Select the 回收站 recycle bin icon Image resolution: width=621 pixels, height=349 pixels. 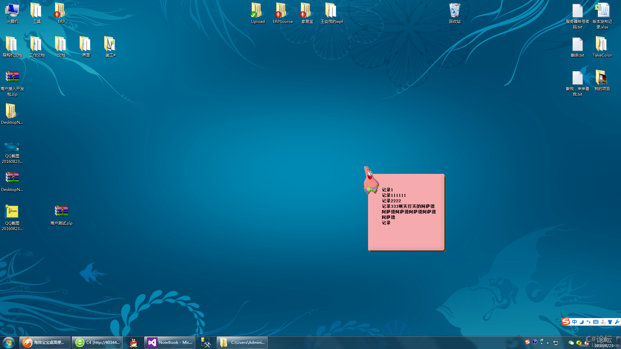tap(454, 13)
